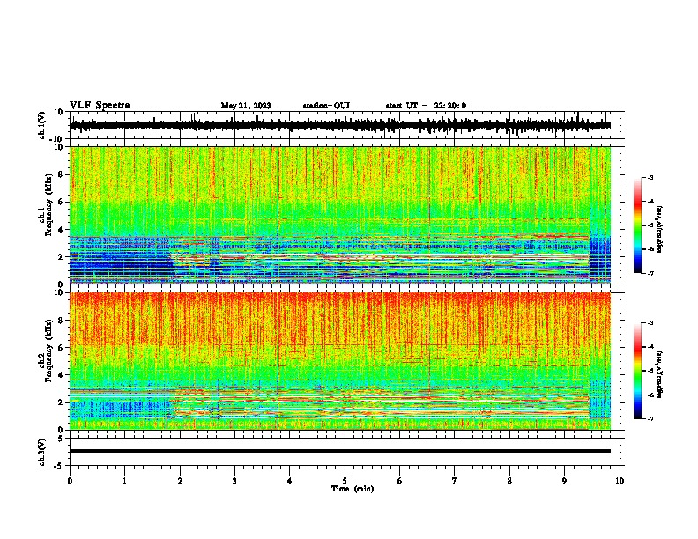The width and height of the screenshot is (698, 539).
Task: Click the ch.3(V) axis label
Action: (42, 452)
